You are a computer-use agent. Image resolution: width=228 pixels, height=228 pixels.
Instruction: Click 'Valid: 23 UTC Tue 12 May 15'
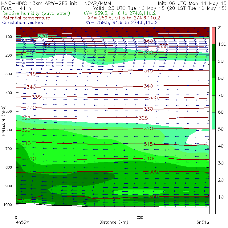pos(129,8)
